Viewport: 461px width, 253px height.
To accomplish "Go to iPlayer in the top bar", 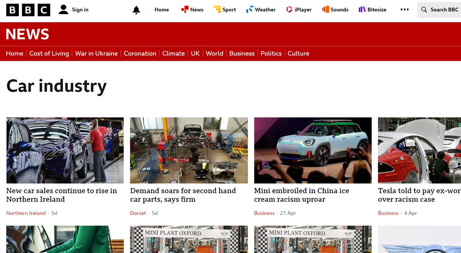I will click(x=303, y=10).
